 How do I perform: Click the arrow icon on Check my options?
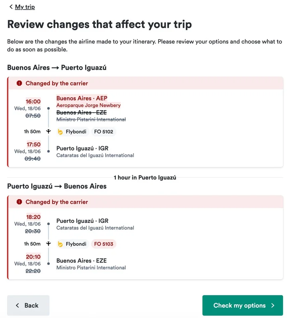click(273, 306)
